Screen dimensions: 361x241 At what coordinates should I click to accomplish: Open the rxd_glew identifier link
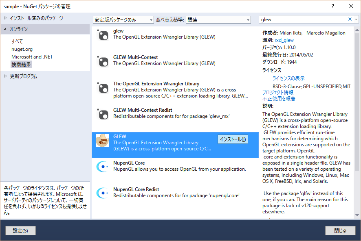coord(284,40)
